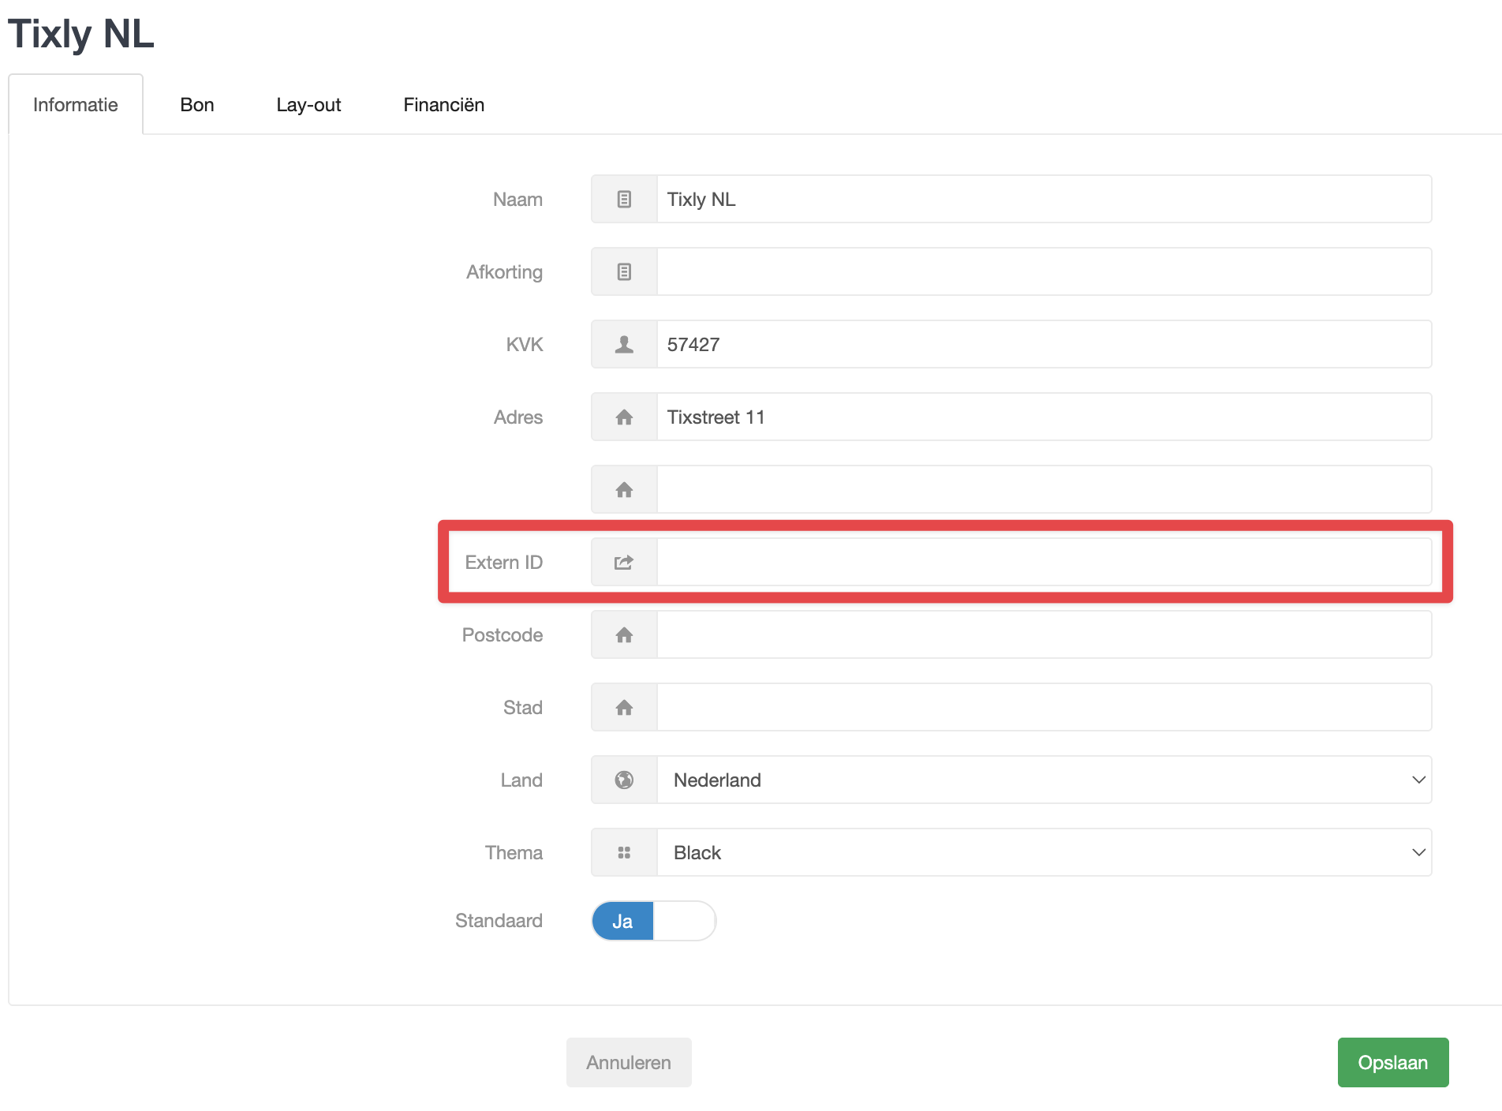This screenshot has height=1111, width=1502.
Task: Focus the Naam input containing Tixly NL
Action: [1044, 200]
